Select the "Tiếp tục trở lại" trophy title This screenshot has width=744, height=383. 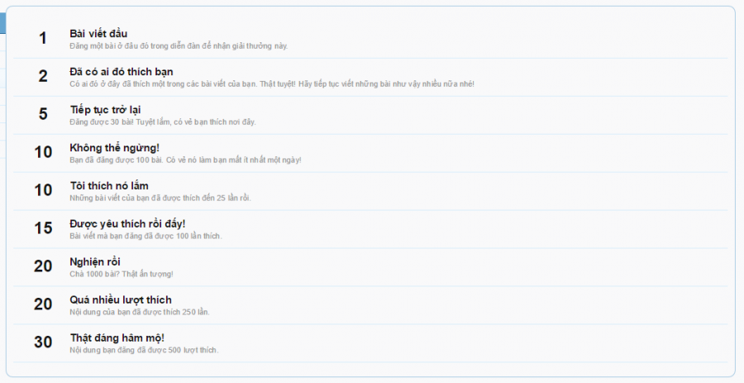click(x=105, y=110)
